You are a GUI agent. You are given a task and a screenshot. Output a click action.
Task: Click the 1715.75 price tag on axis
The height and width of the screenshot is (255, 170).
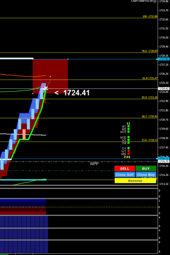(163, 161)
